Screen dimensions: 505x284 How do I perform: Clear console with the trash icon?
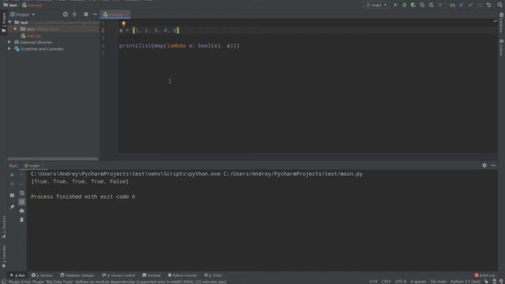coord(22,219)
